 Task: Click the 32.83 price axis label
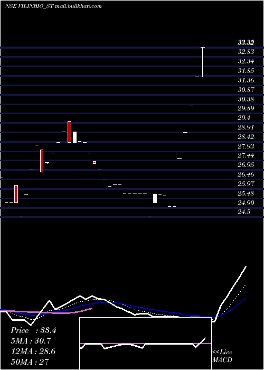246,52
